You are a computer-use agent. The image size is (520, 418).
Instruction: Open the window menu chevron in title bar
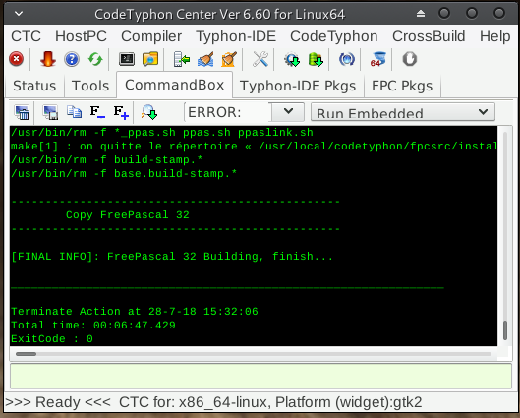click(19, 14)
